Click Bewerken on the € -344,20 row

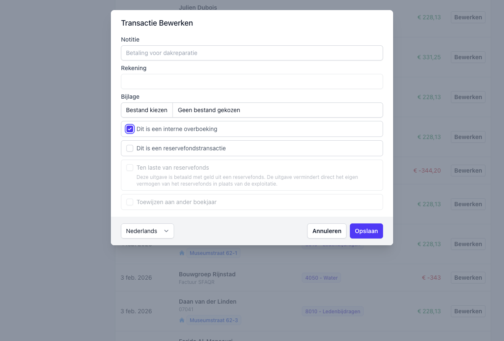[x=468, y=170]
